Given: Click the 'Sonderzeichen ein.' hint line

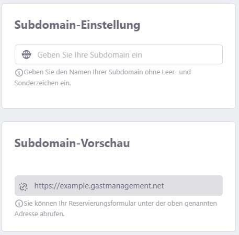Looking at the screenshot, I should (x=42, y=83).
